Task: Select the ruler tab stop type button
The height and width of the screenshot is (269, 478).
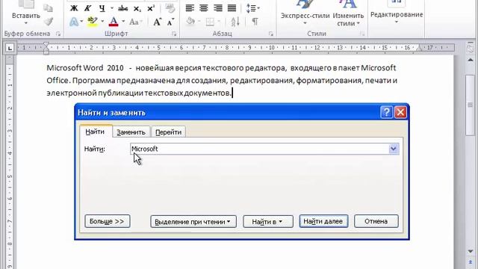Action: pyautogui.click(x=10, y=48)
